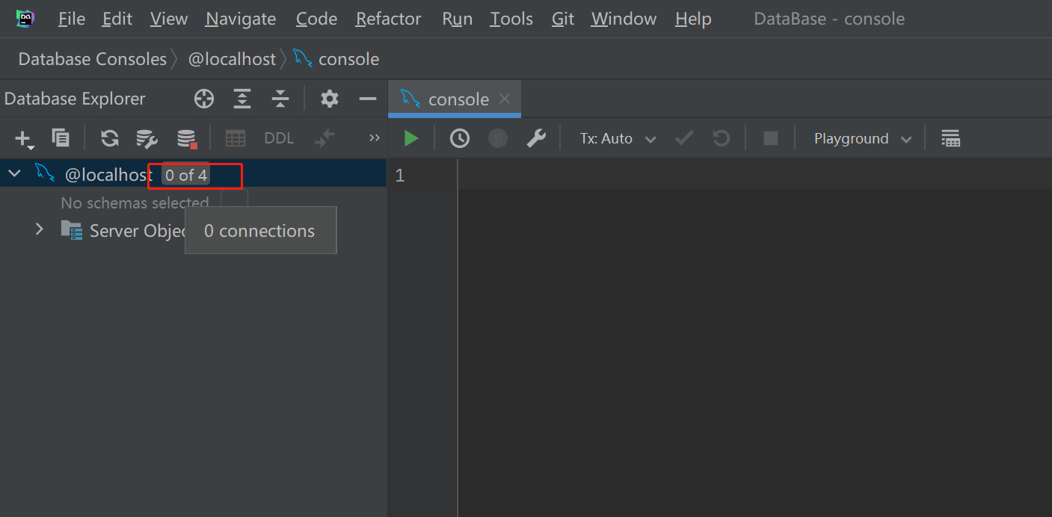Open the query history clock icon
The height and width of the screenshot is (517, 1052).
point(459,138)
